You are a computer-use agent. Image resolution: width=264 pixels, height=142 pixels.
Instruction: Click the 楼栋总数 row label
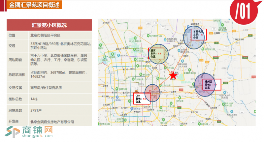coord(15,99)
